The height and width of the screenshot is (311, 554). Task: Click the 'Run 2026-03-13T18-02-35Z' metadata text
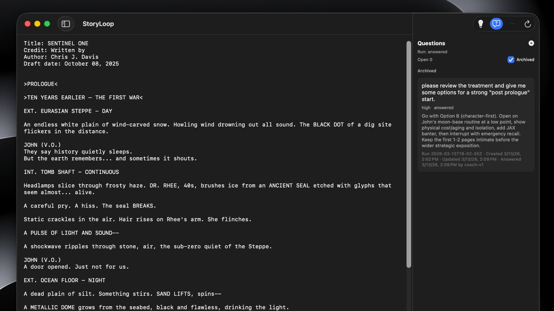(471, 159)
